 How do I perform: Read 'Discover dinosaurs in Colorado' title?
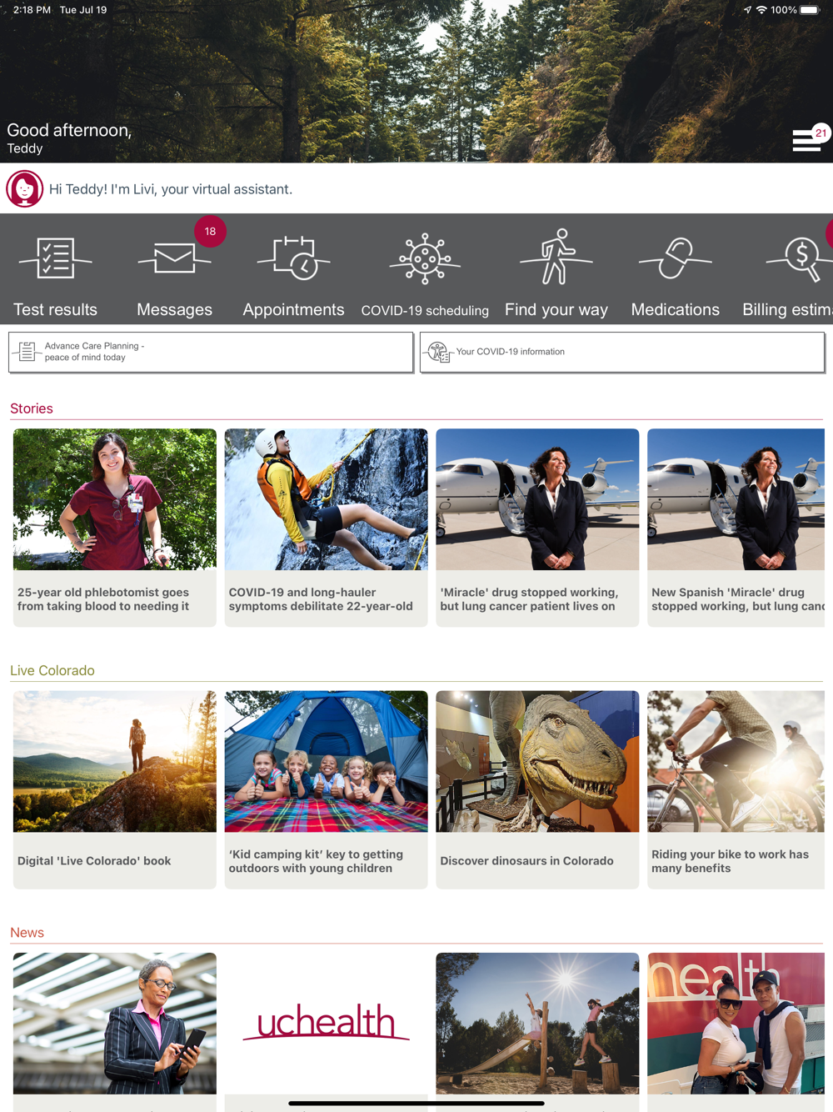point(526,861)
